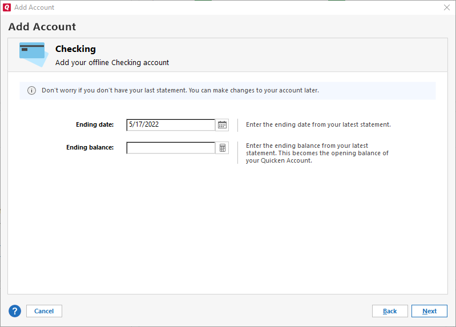Click the opening balance hint text
Image resolution: width=456 pixels, height=327 pixels.
click(x=317, y=153)
